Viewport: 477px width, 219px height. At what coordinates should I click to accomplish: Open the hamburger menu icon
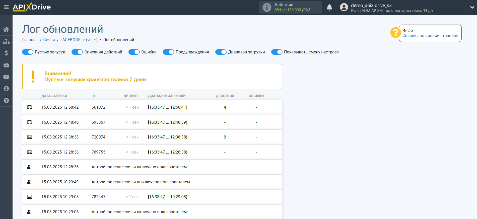[x=6, y=7]
